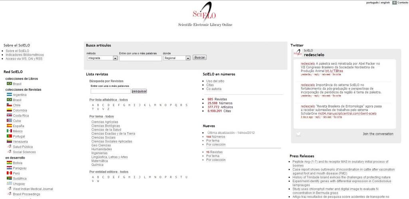
Task: Open Ciencias de la Salud link
Action: point(106,129)
